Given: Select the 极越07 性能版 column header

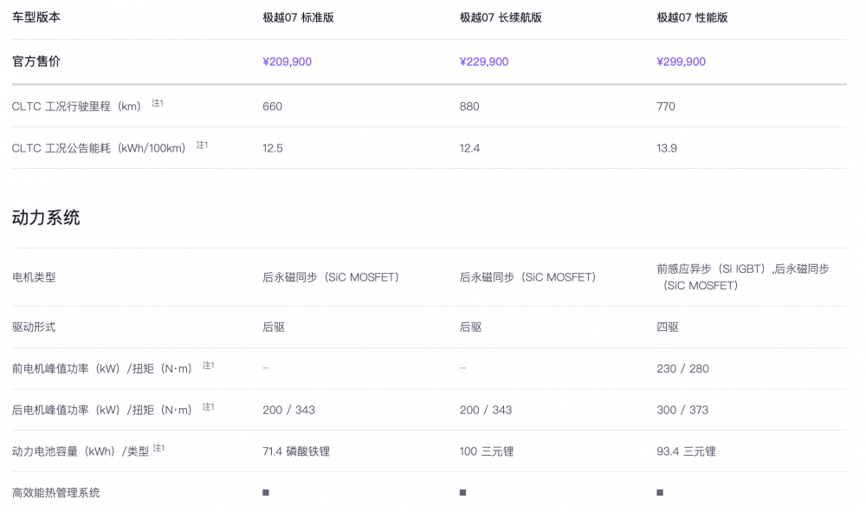Looking at the screenshot, I should click(692, 17).
